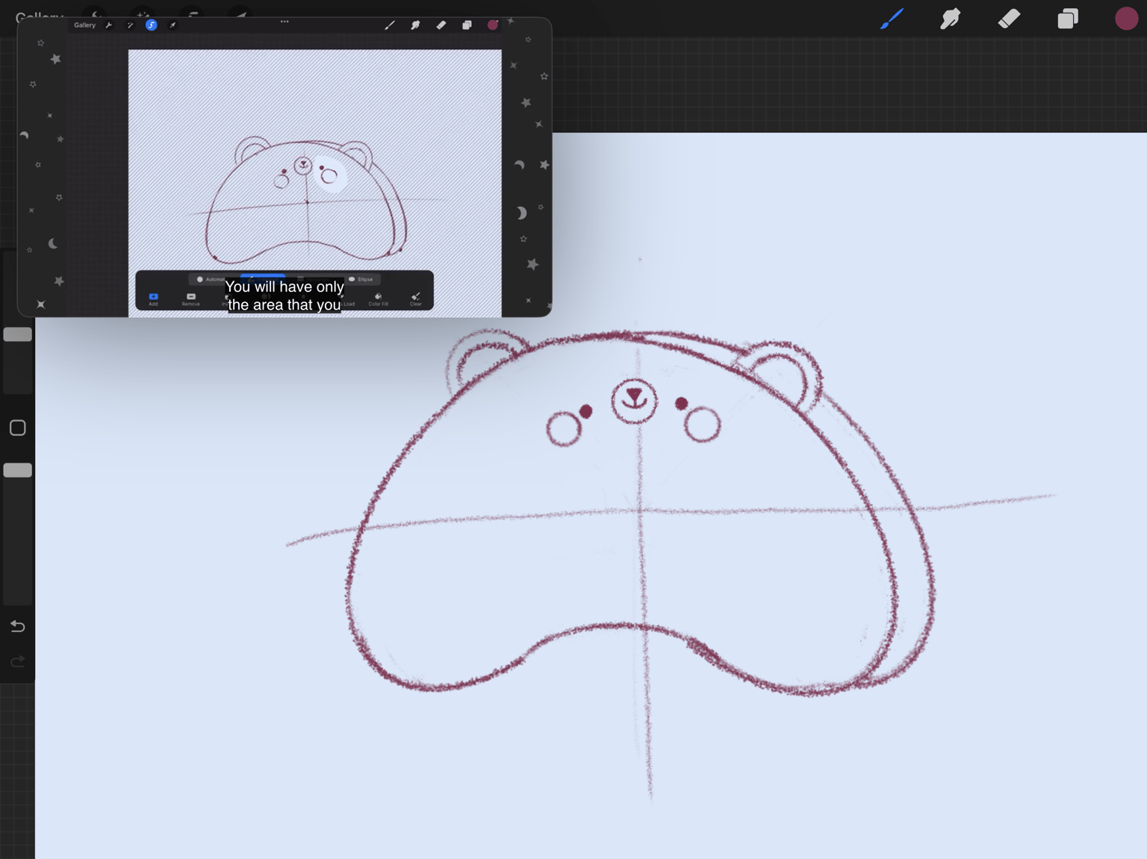The width and height of the screenshot is (1147, 859).
Task: Tap the square Modify button in sidebar
Action: click(17, 428)
